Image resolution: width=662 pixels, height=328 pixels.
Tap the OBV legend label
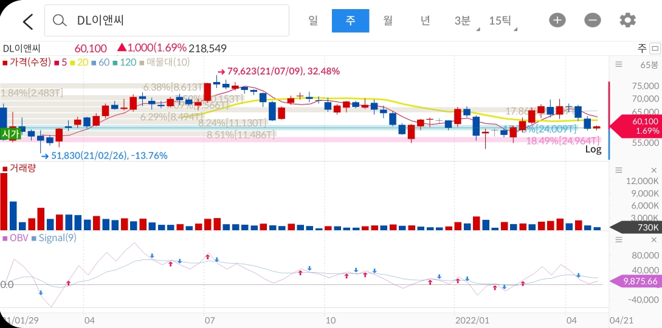click(x=15, y=237)
